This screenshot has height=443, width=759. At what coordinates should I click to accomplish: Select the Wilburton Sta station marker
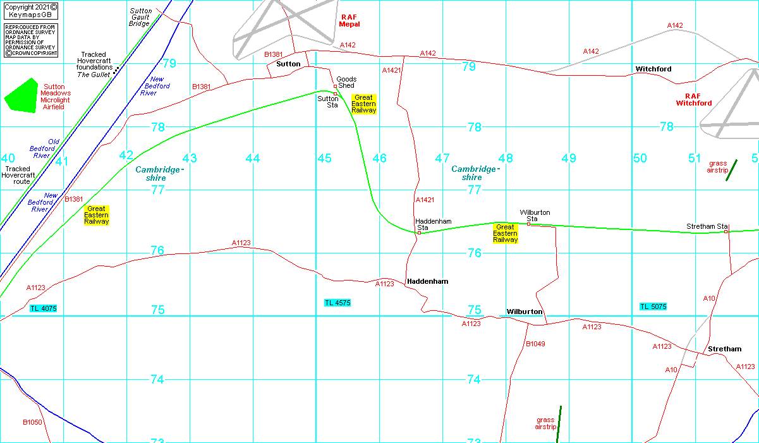(x=528, y=224)
